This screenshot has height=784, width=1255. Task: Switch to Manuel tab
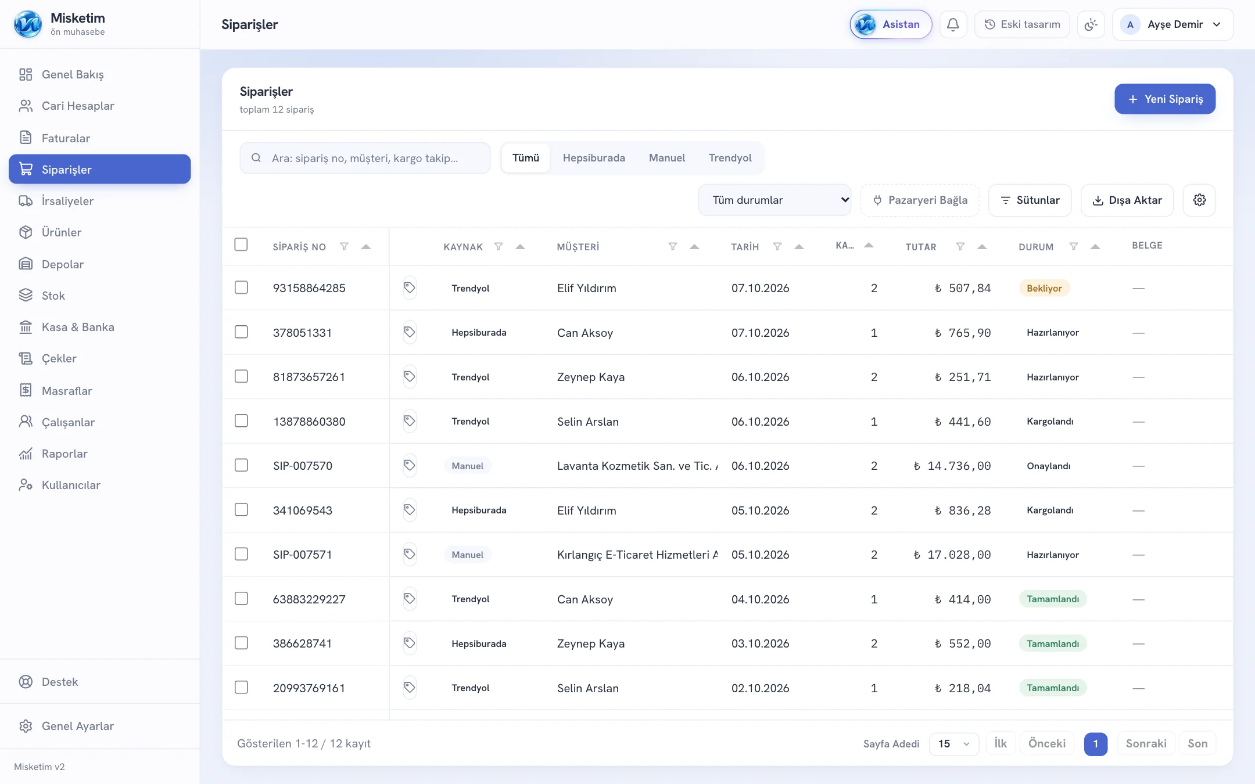pyautogui.click(x=666, y=158)
